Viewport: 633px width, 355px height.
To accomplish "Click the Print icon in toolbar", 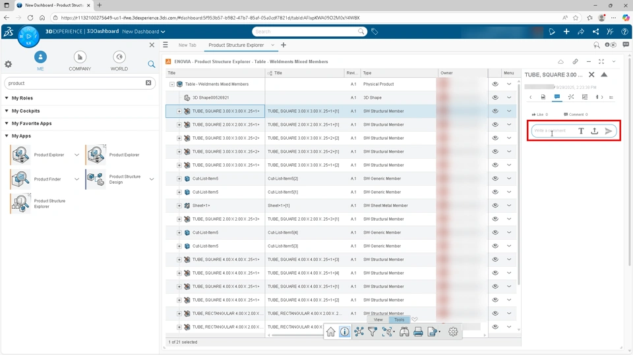I will [x=418, y=331].
